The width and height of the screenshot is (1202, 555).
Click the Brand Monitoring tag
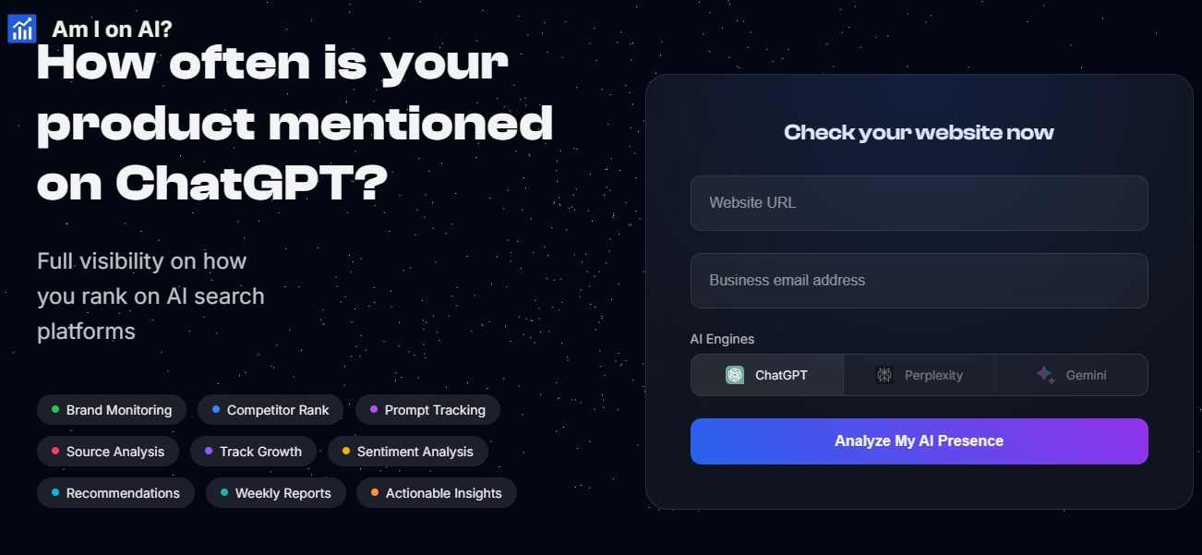coord(112,410)
